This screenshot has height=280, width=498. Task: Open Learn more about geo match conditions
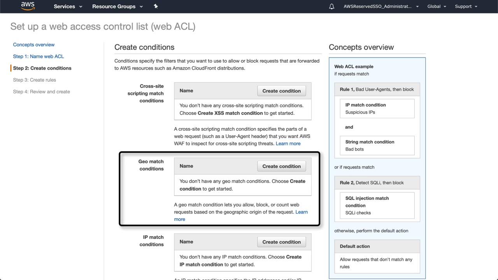(301, 212)
